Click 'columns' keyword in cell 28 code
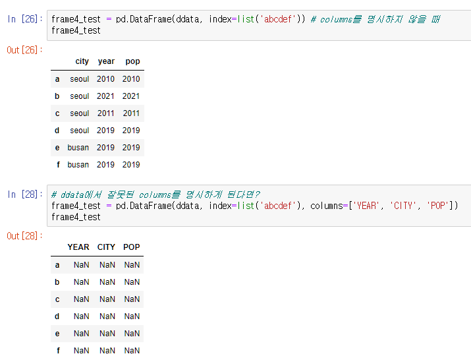Image resolution: width=471 pixels, height=360 pixels. (x=327, y=206)
